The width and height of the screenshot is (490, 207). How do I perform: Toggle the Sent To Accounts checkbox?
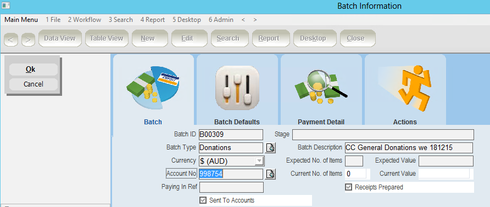tap(203, 200)
